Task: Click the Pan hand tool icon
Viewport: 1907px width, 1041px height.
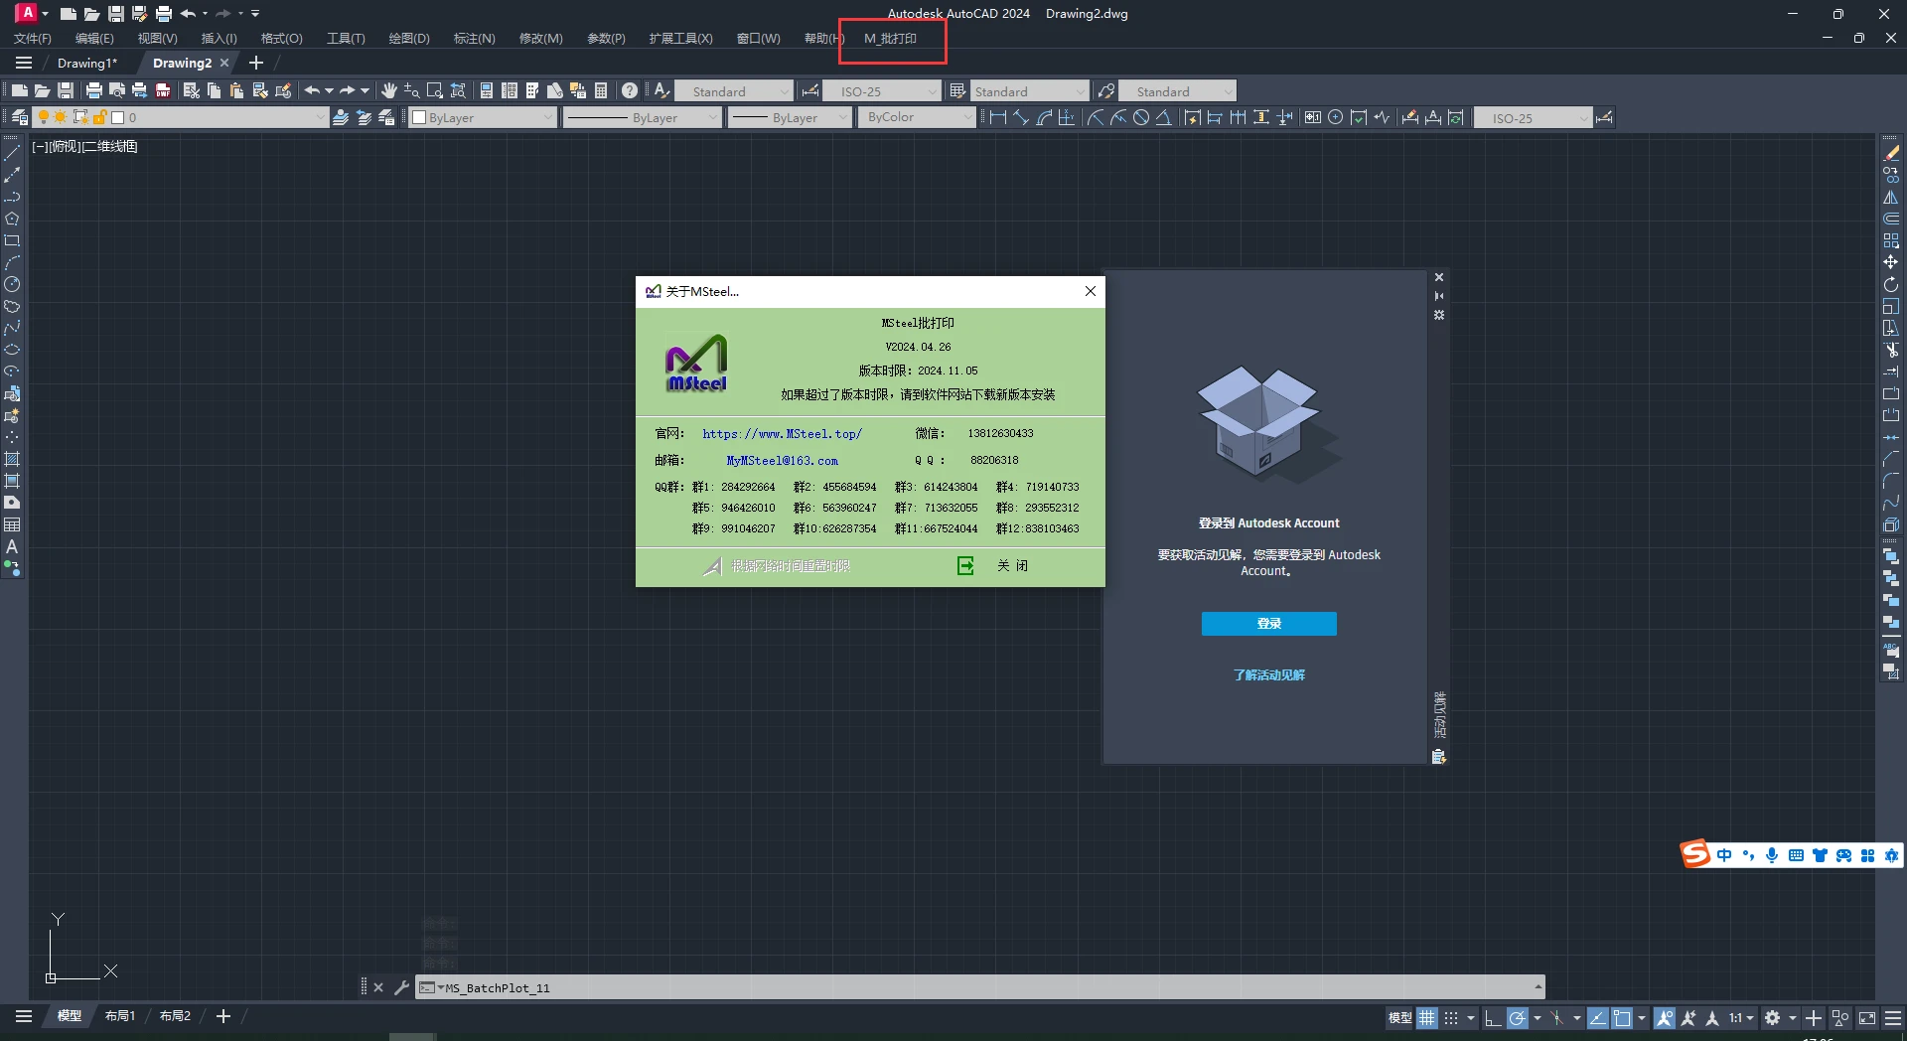Action: click(388, 90)
